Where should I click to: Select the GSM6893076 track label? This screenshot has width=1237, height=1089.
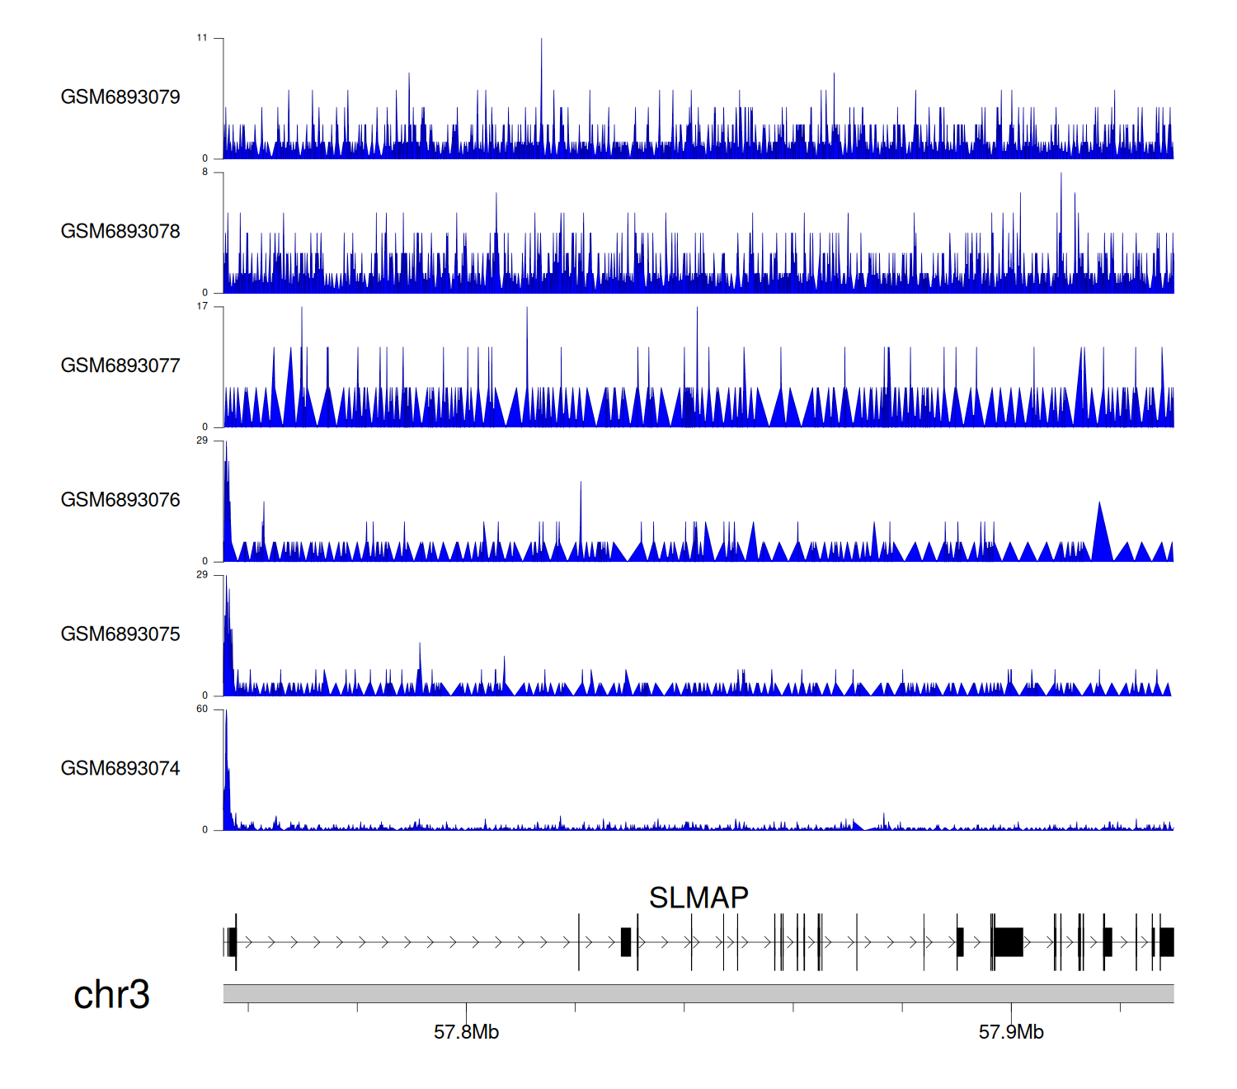tap(120, 500)
